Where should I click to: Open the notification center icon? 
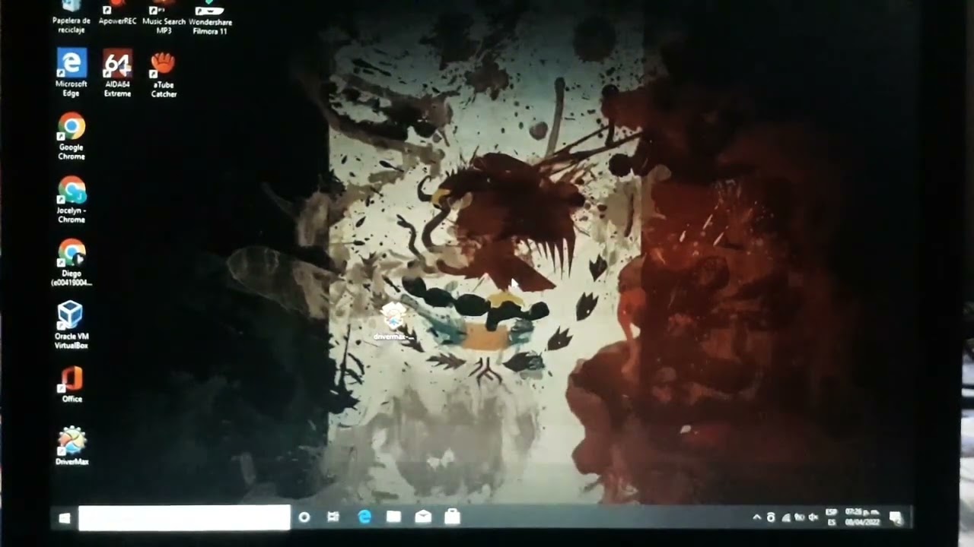coord(896,518)
